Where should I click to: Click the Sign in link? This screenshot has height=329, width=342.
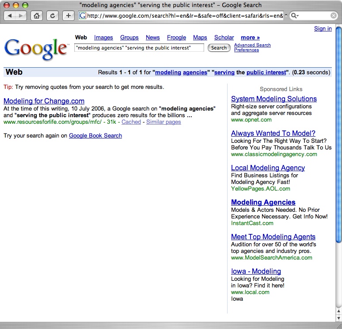click(x=323, y=29)
